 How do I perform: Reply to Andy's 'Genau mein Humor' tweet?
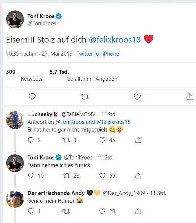[31, 211]
